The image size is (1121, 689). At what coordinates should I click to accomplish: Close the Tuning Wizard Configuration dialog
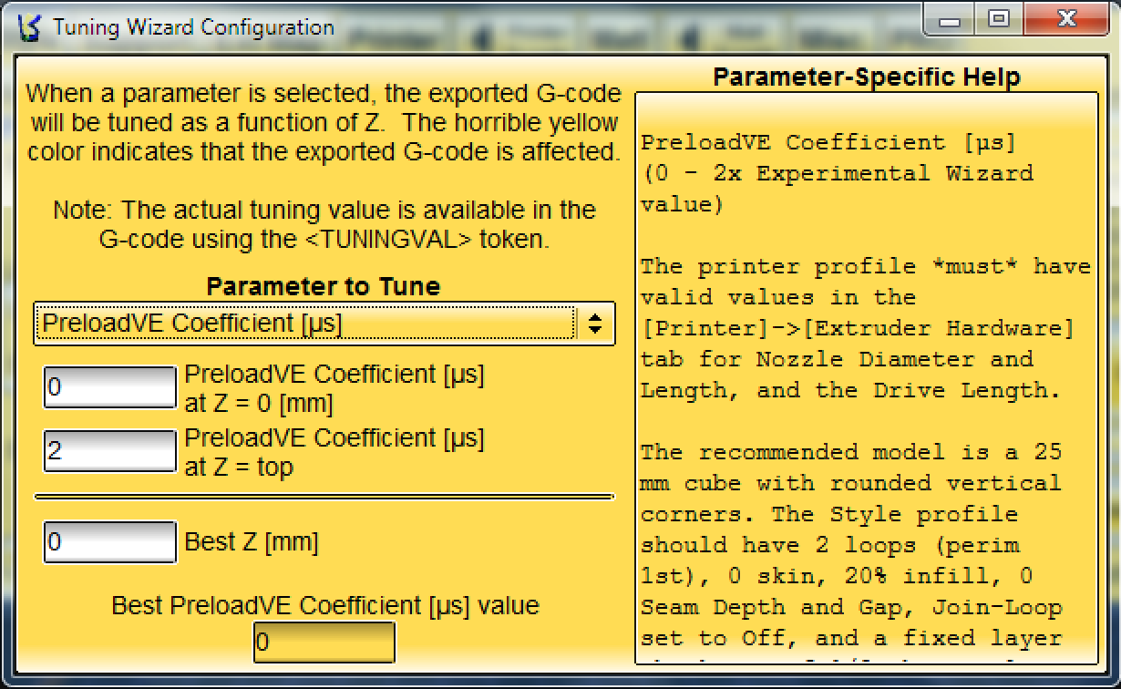point(1068,20)
